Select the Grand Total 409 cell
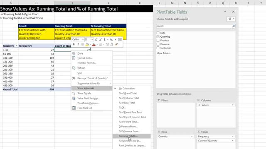 click(x=36, y=89)
